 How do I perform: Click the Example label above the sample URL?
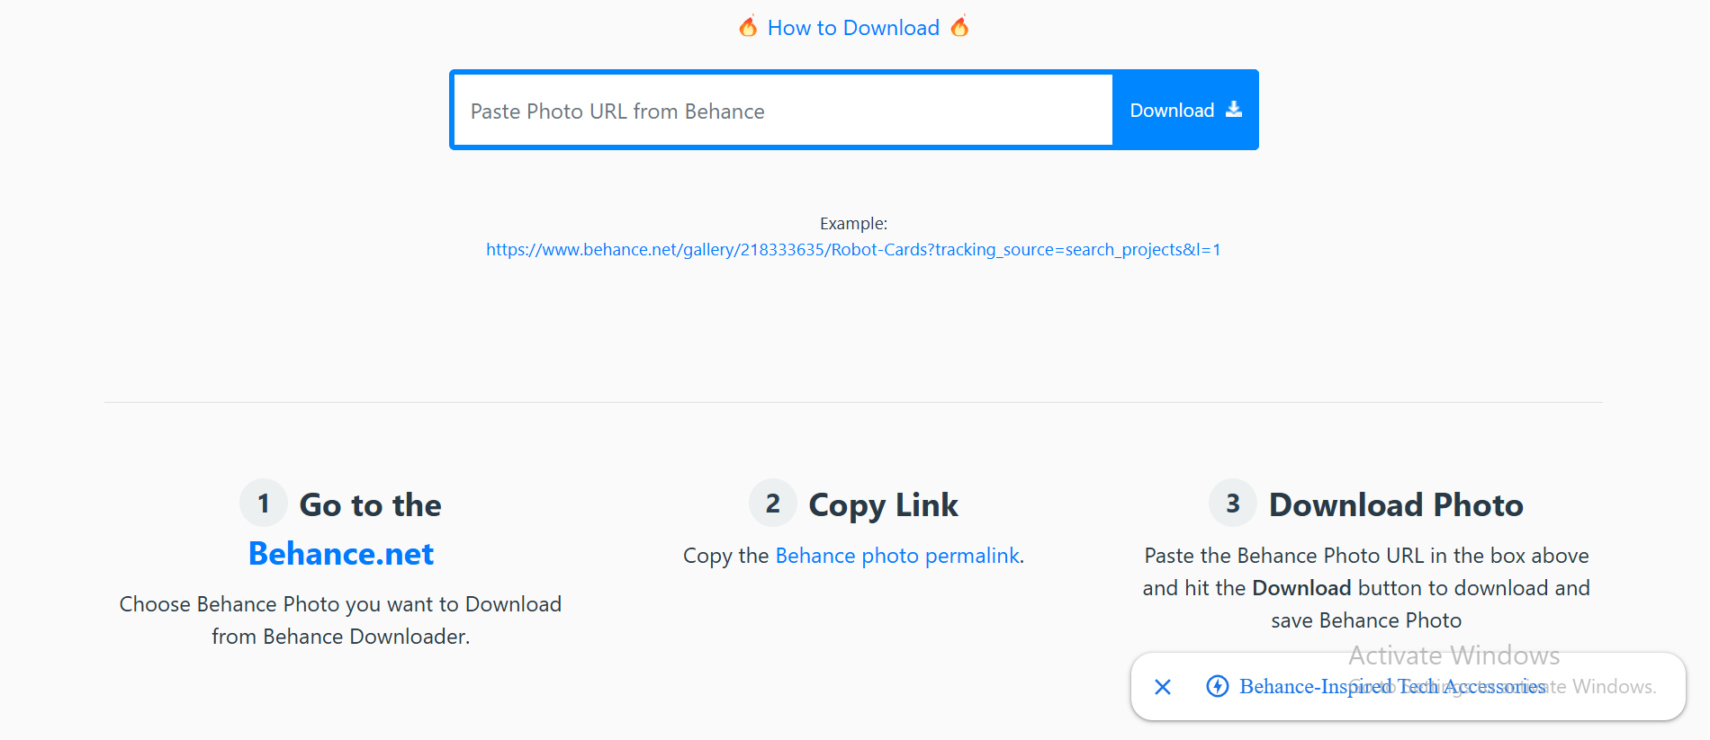tap(852, 223)
